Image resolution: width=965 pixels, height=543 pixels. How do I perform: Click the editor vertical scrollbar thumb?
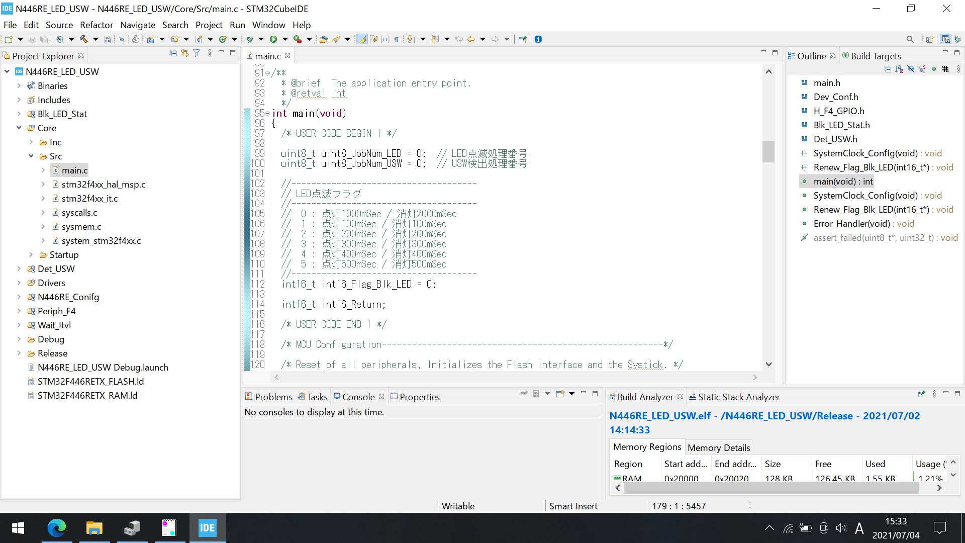coord(768,151)
